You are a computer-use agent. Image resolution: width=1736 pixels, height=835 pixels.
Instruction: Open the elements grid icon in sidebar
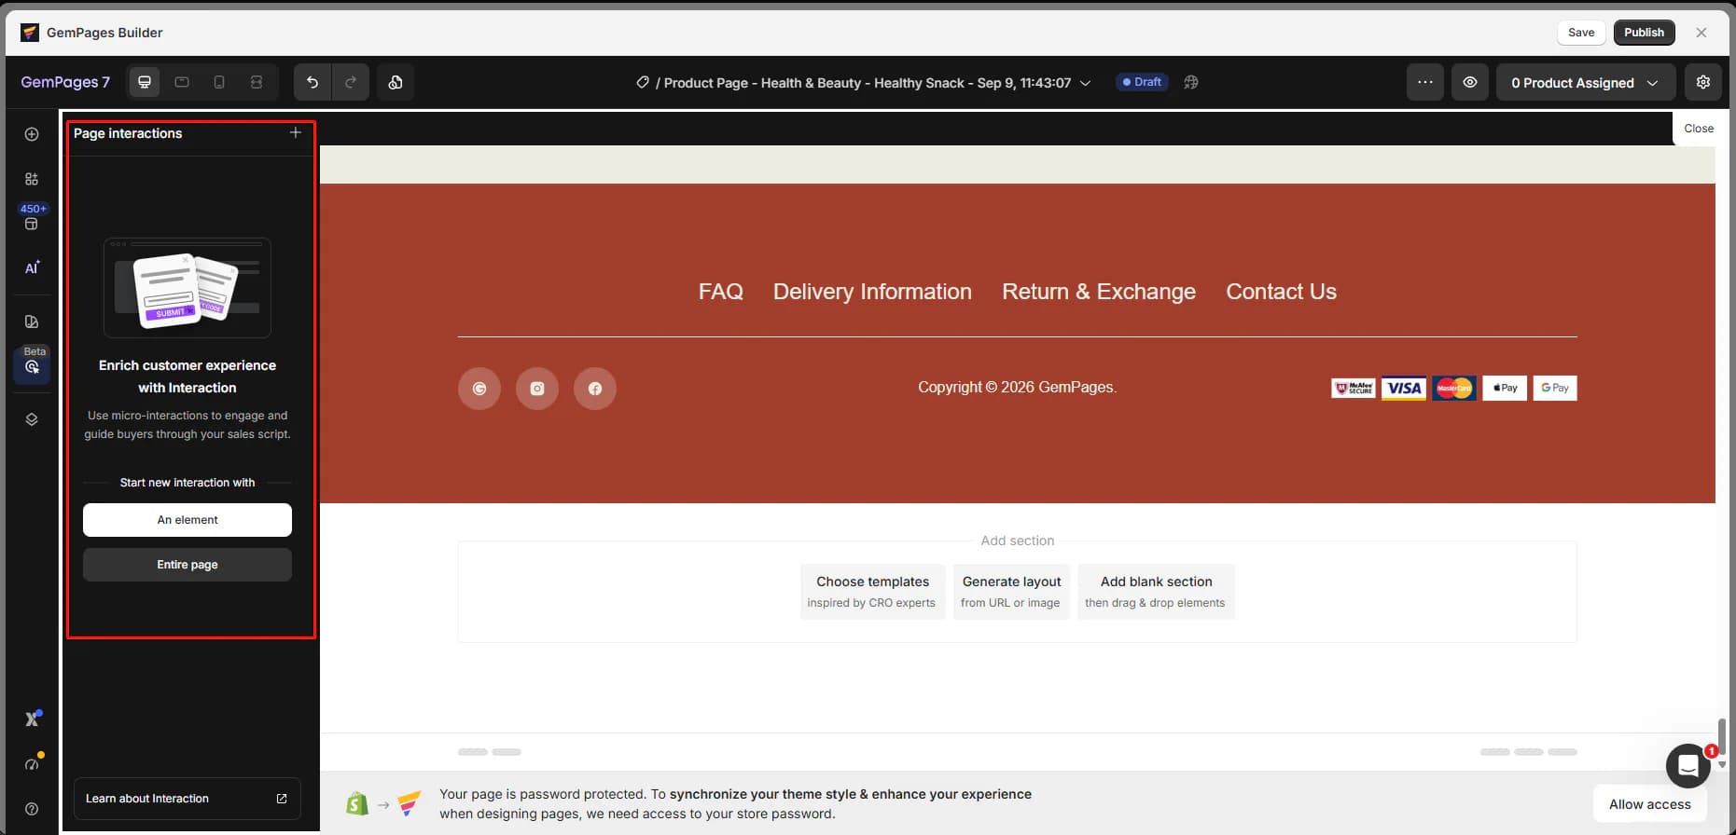[x=32, y=179]
